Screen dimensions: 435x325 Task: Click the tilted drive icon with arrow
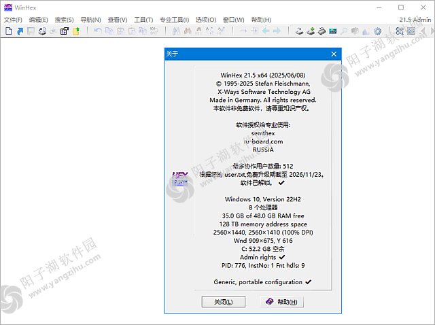point(321,31)
